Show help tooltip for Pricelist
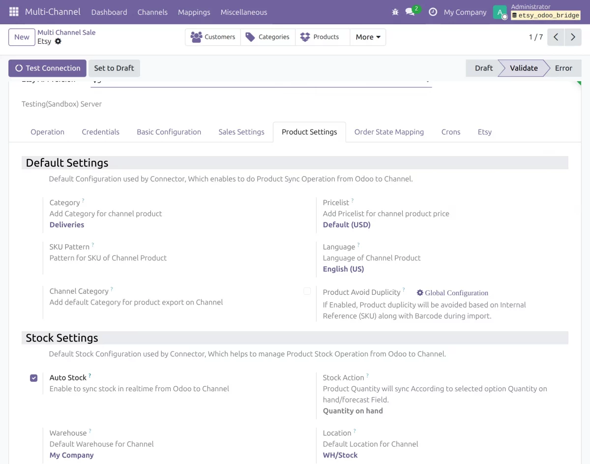Screen dimensions: 590x464 click(x=353, y=201)
